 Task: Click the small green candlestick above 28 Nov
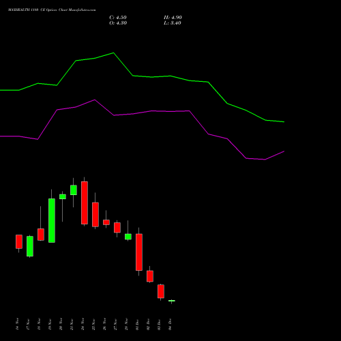tap(128, 237)
